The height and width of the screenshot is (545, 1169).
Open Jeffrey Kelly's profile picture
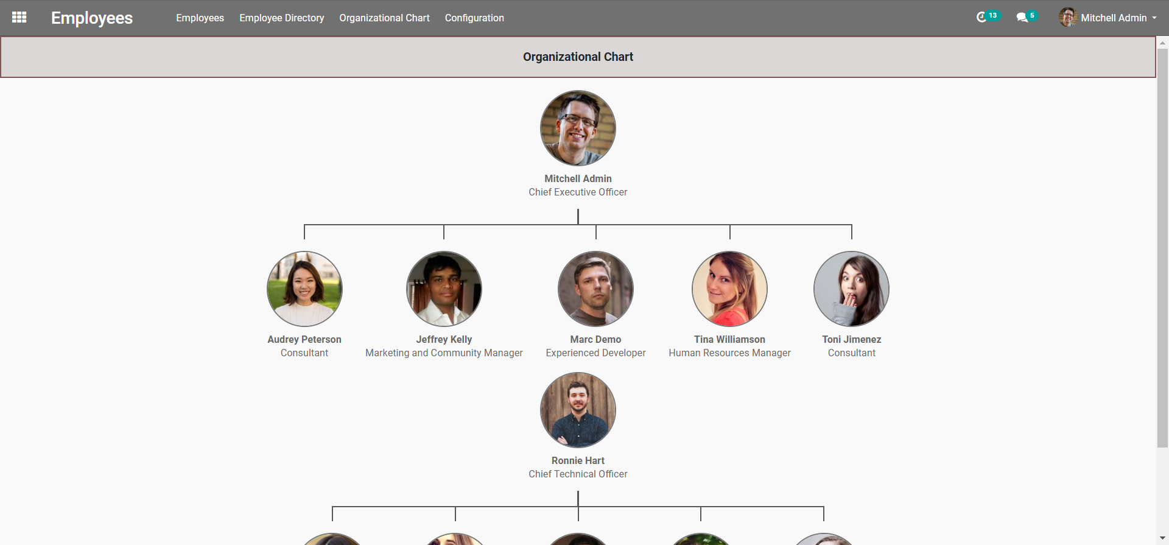pos(444,289)
